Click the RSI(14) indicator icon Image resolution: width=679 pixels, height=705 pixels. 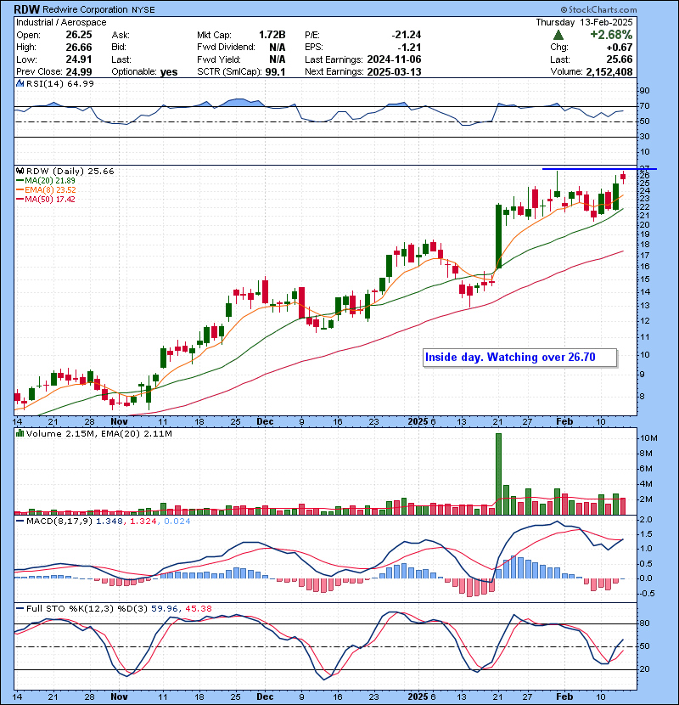(x=20, y=83)
